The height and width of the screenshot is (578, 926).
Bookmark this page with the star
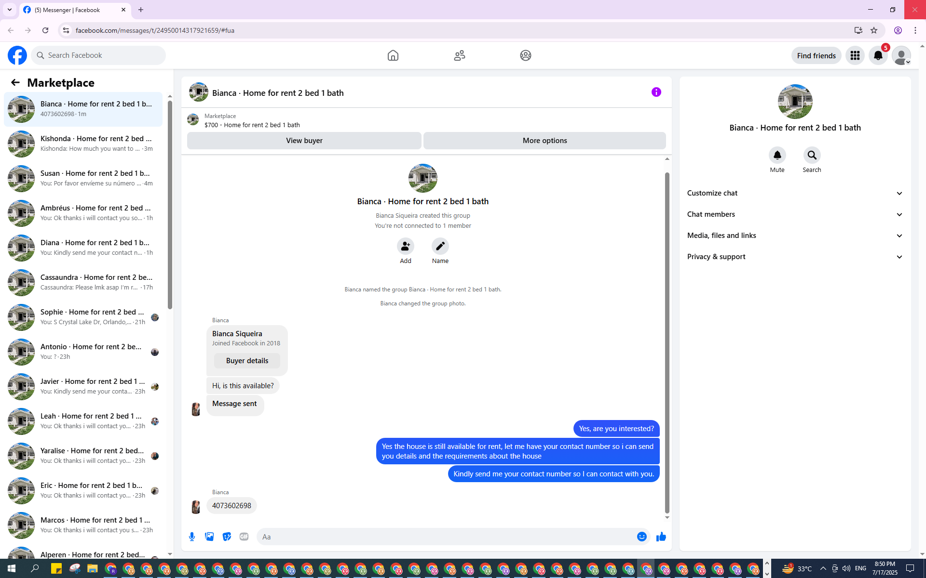tap(874, 30)
